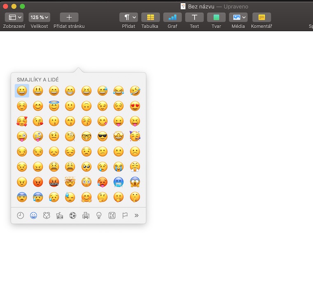Viewport: 313px width, 287px height.
Task: Insert a table with Tabulka button
Action: 150,17
